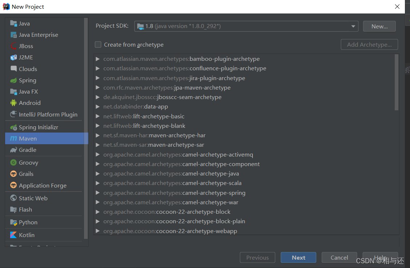Click the Gradle elephant icon
Screen dimensions: 410x268
[x=13, y=150]
